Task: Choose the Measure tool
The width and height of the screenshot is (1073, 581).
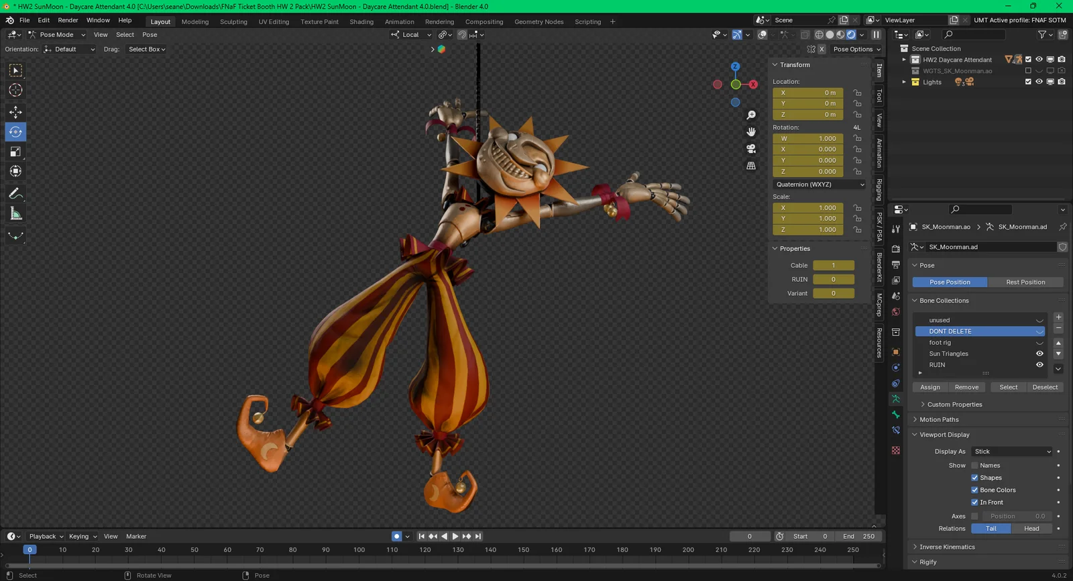Action: (x=15, y=214)
